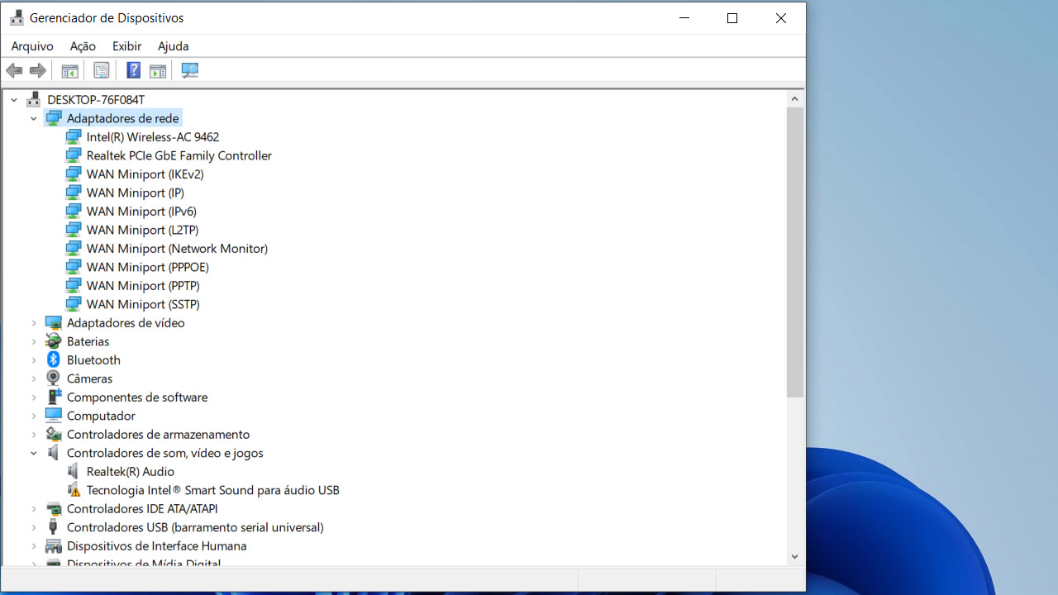Click the DESKTOP-76F084T computer icon

click(x=34, y=99)
